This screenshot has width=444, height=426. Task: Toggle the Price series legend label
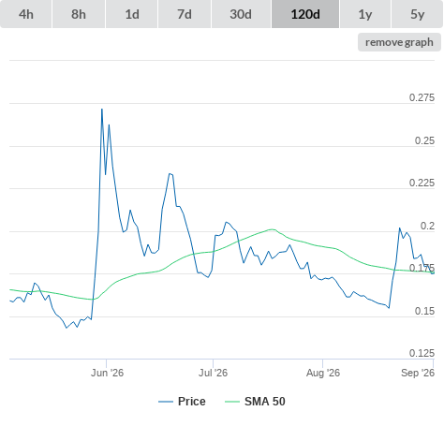(x=192, y=402)
